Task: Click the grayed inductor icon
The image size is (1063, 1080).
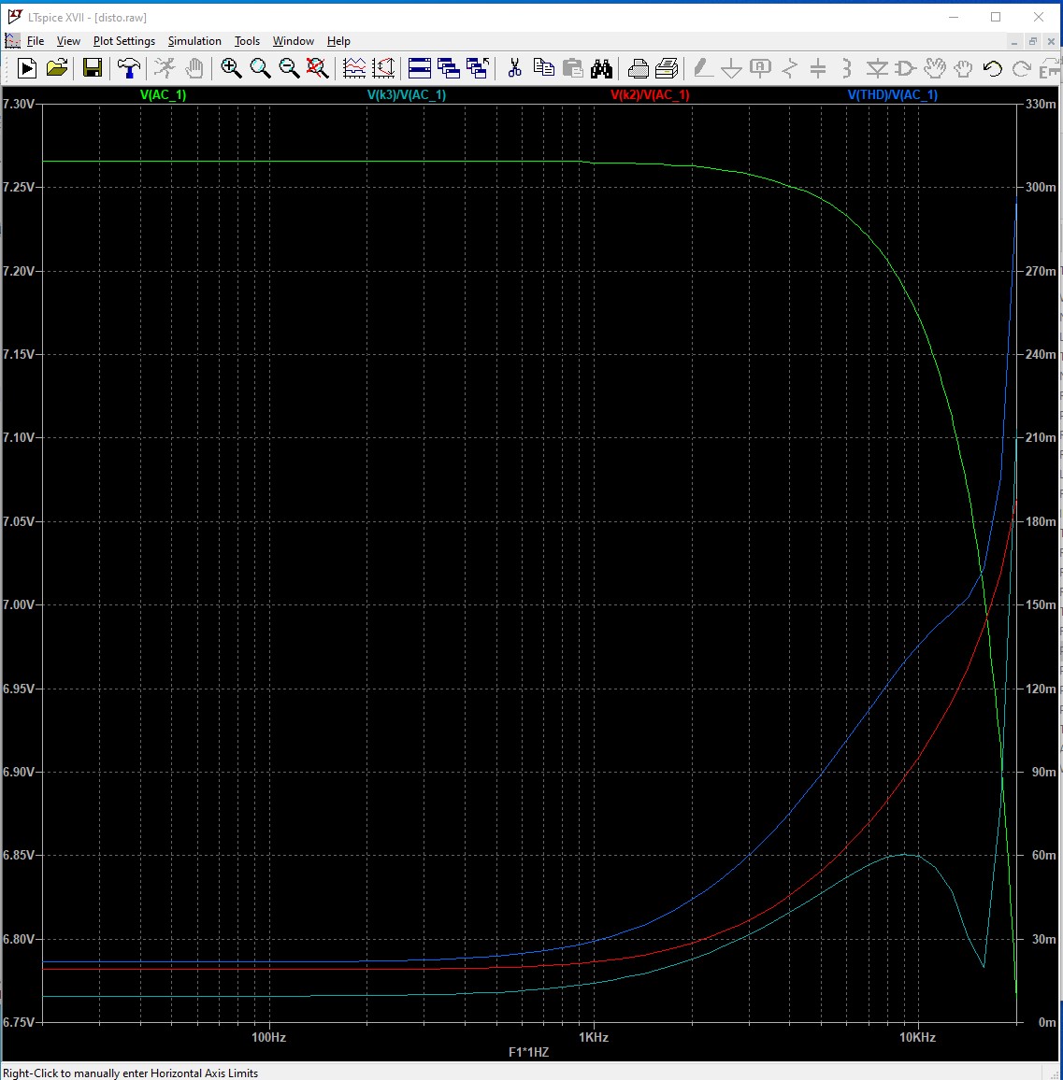Action: pos(847,67)
